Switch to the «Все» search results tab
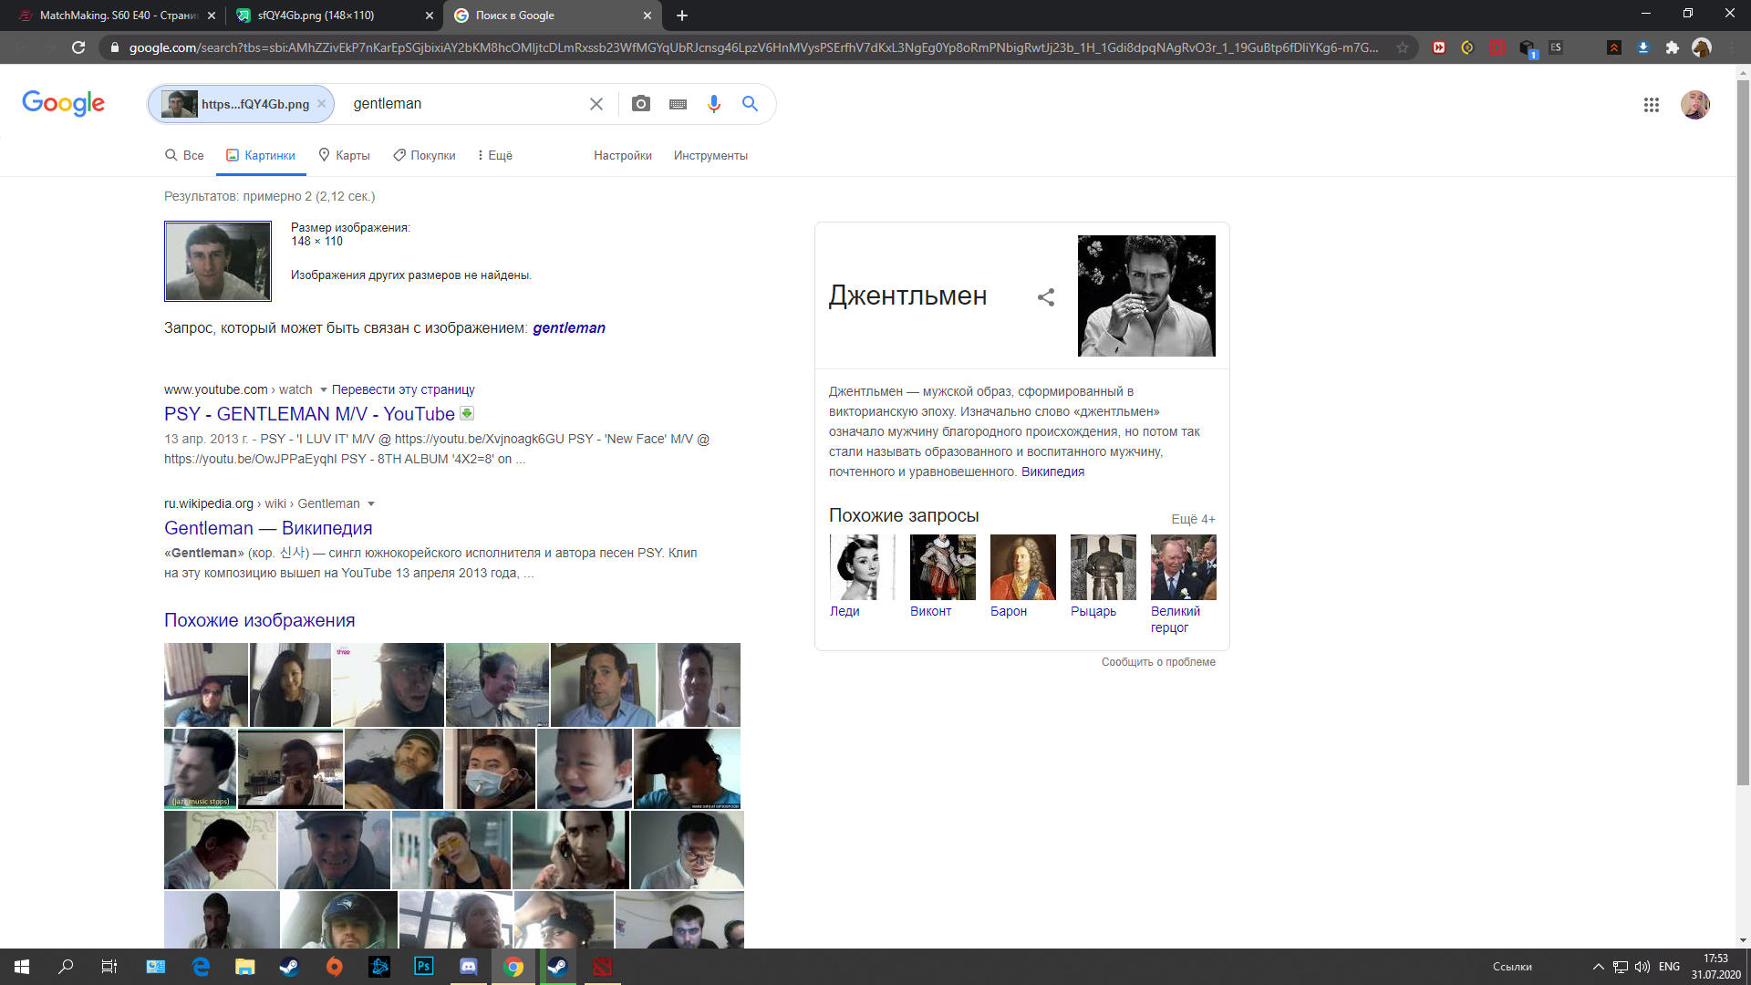Image resolution: width=1751 pixels, height=985 pixels. point(183,155)
